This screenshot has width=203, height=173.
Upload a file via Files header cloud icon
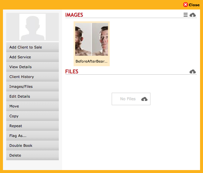[192, 71]
